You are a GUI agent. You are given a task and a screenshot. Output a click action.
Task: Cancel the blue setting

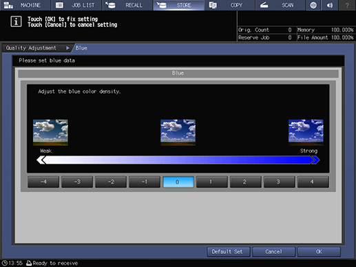click(273, 252)
